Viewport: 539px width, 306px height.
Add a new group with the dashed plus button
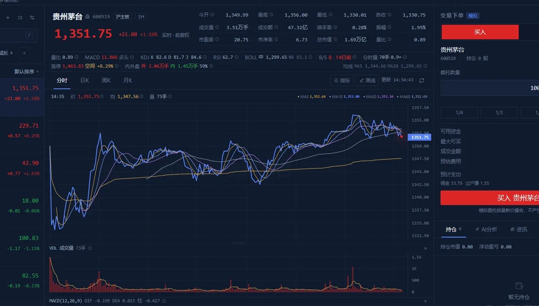coord(24,53)
